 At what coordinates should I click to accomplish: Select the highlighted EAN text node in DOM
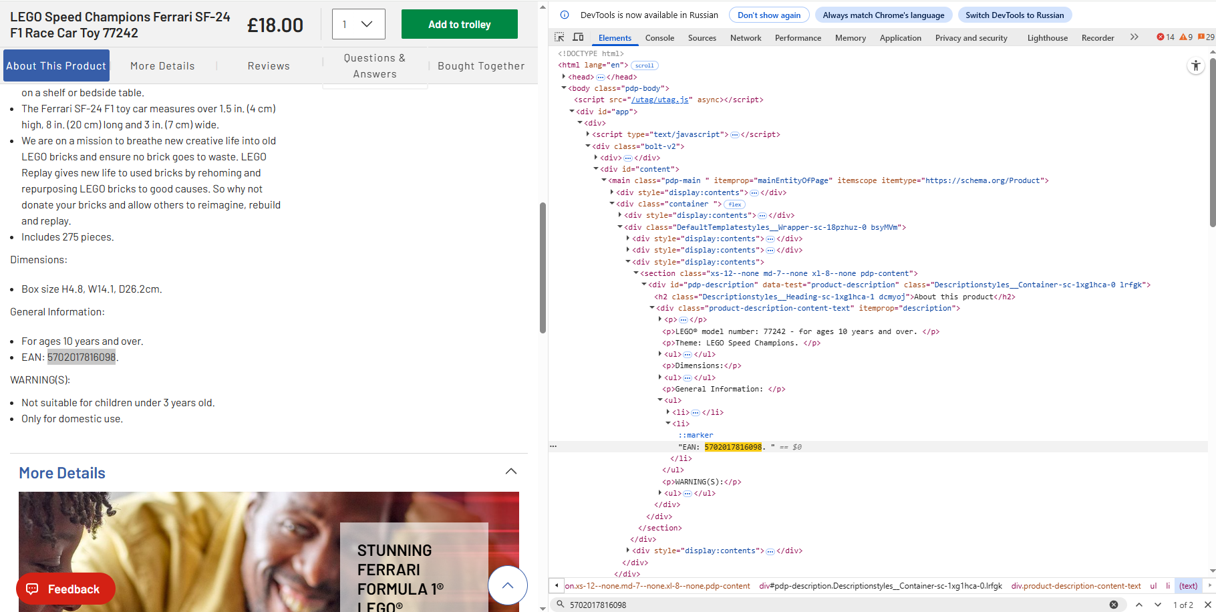[x=726, y=447]
